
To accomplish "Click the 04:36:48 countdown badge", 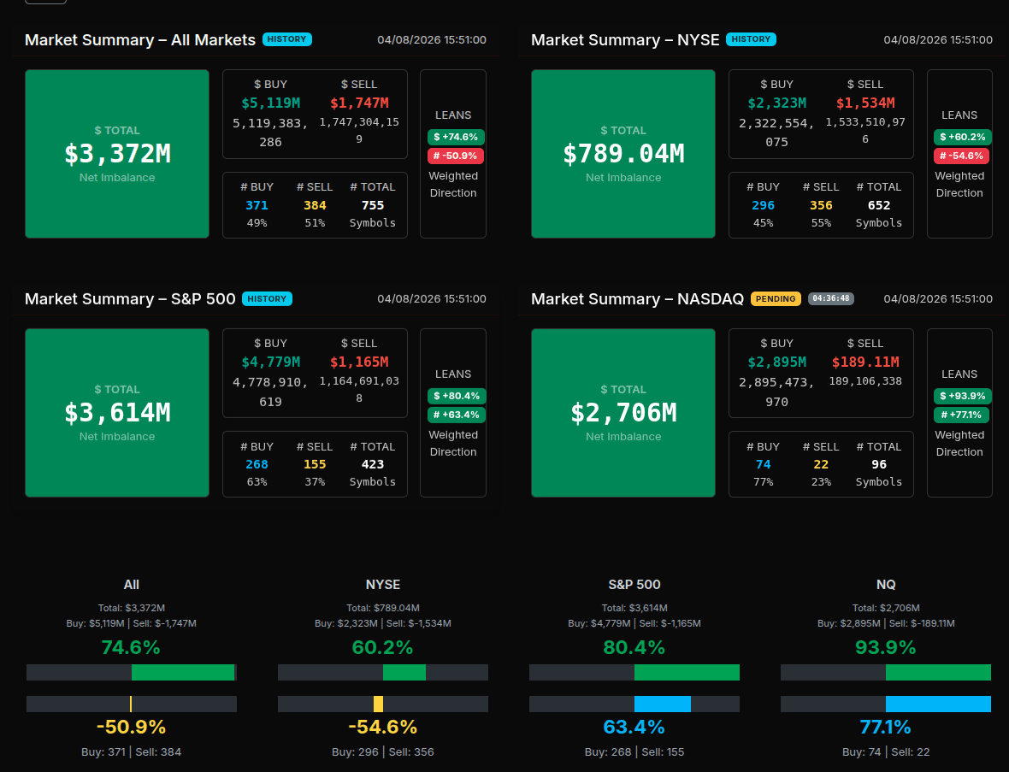I will [830, 299].
